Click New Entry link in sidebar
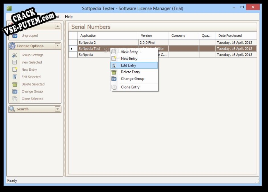The width and height of the screenshot is (268, 192). tap(29, 69)
